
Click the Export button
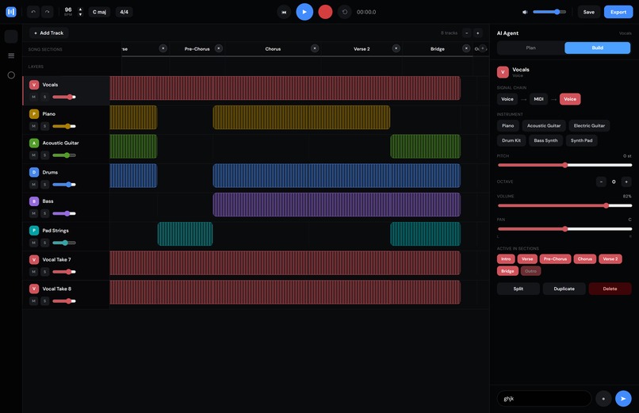[618, 12]
